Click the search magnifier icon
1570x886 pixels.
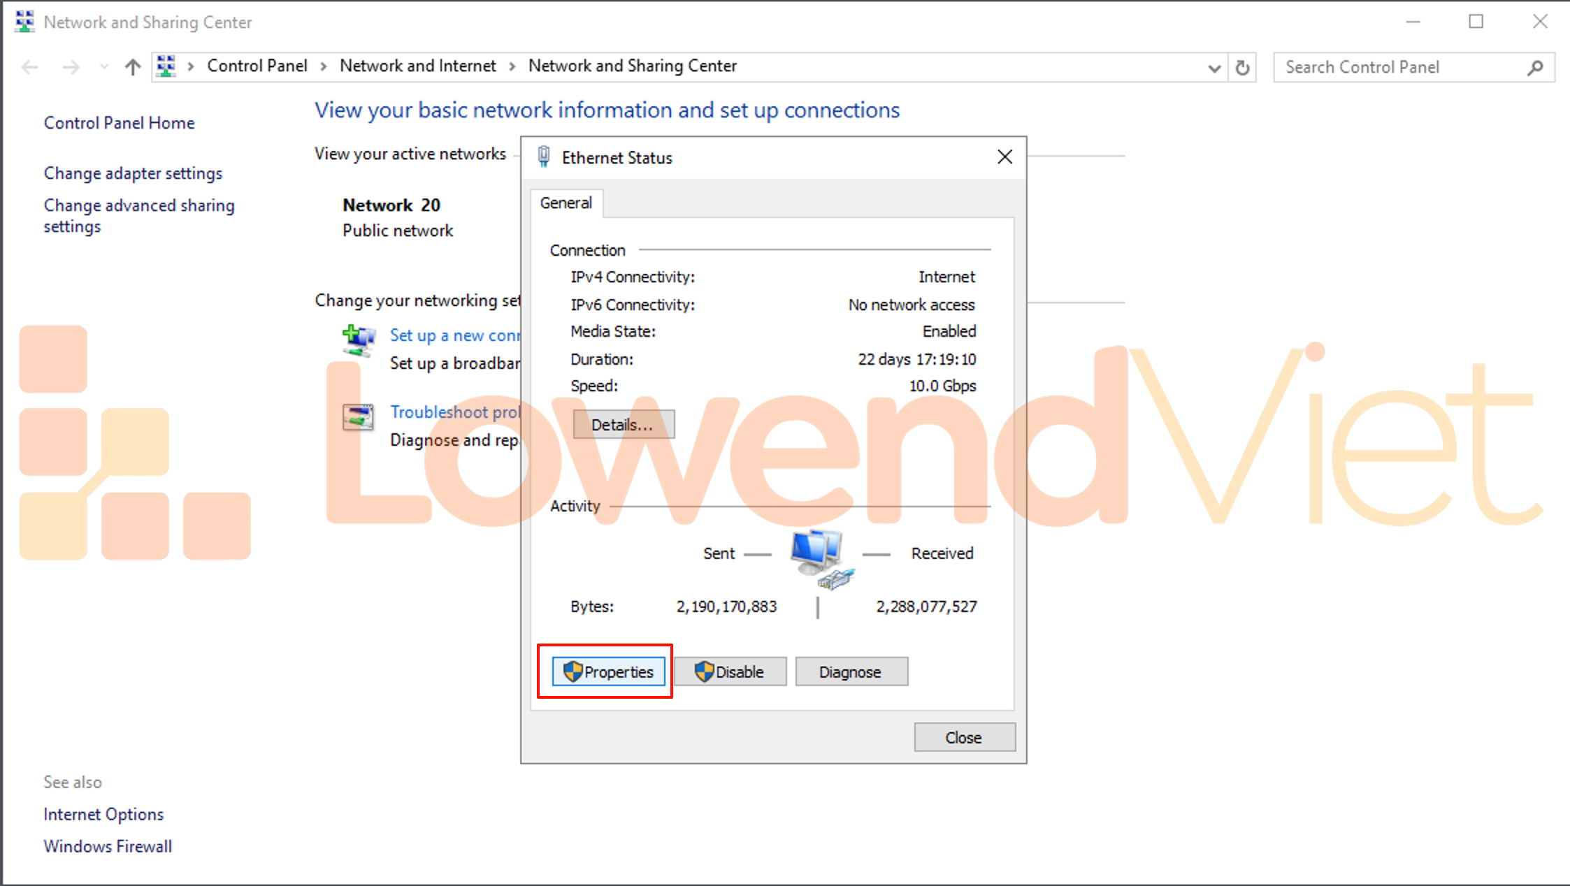(1535, 68)
